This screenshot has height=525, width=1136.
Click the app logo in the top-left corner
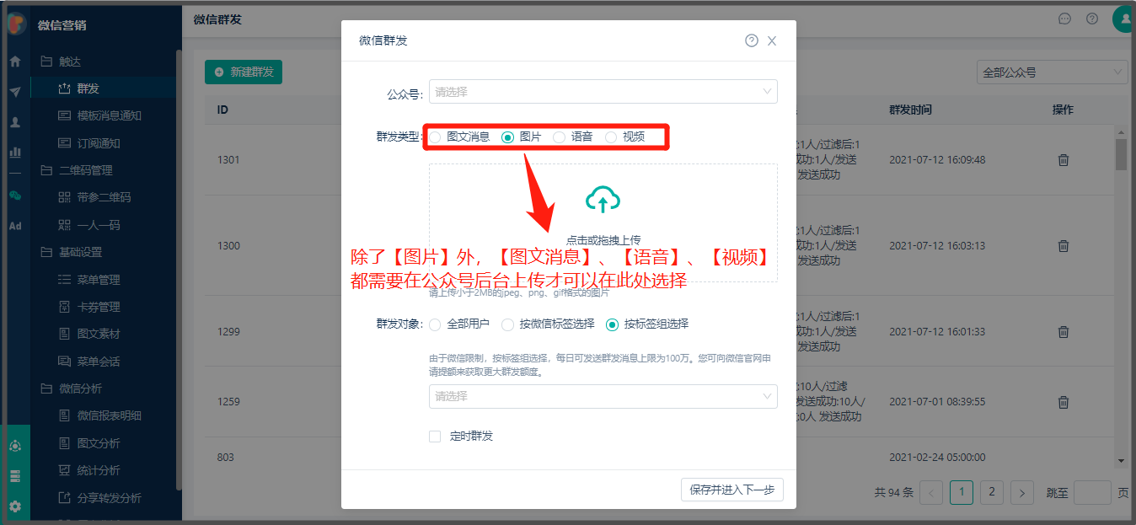[x=16, y=24]
